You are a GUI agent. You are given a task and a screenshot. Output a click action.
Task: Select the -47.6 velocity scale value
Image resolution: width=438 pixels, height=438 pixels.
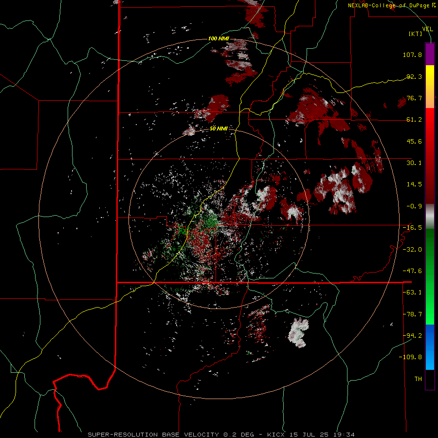(412, 271)
